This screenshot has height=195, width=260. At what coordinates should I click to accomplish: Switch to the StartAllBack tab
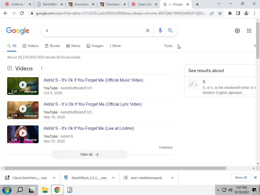click(50, 4)
